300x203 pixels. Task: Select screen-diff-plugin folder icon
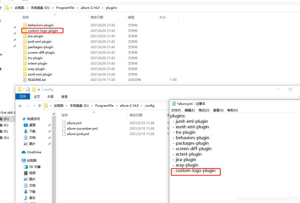25,53
